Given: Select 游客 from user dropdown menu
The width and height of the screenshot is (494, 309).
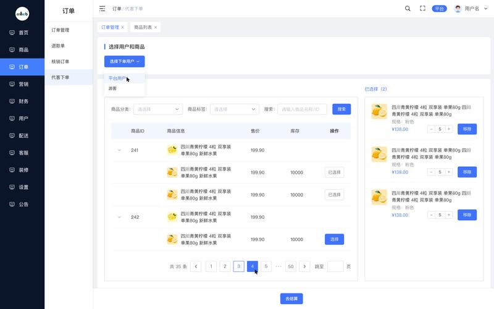Looking at the screenshot, I should point(113,88).
